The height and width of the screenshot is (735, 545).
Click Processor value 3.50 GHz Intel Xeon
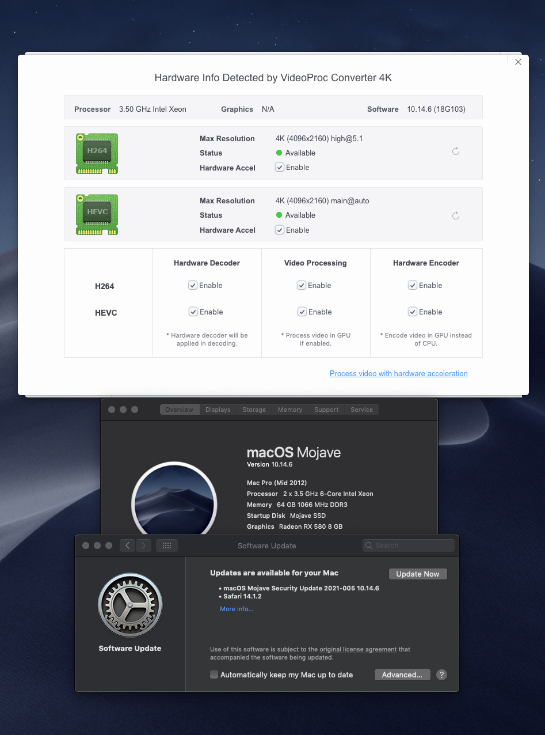(153, 109)
